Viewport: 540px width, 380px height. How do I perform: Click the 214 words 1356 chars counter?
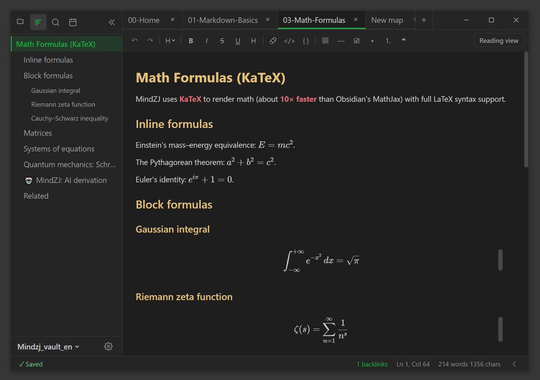(469, 364)
